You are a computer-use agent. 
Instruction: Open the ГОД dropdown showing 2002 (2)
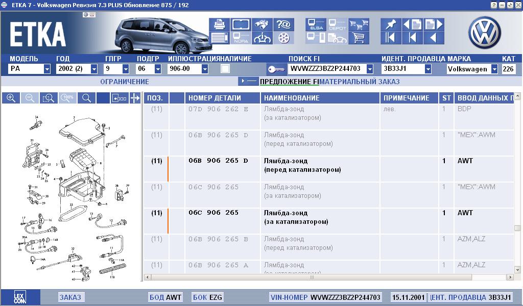94,69
